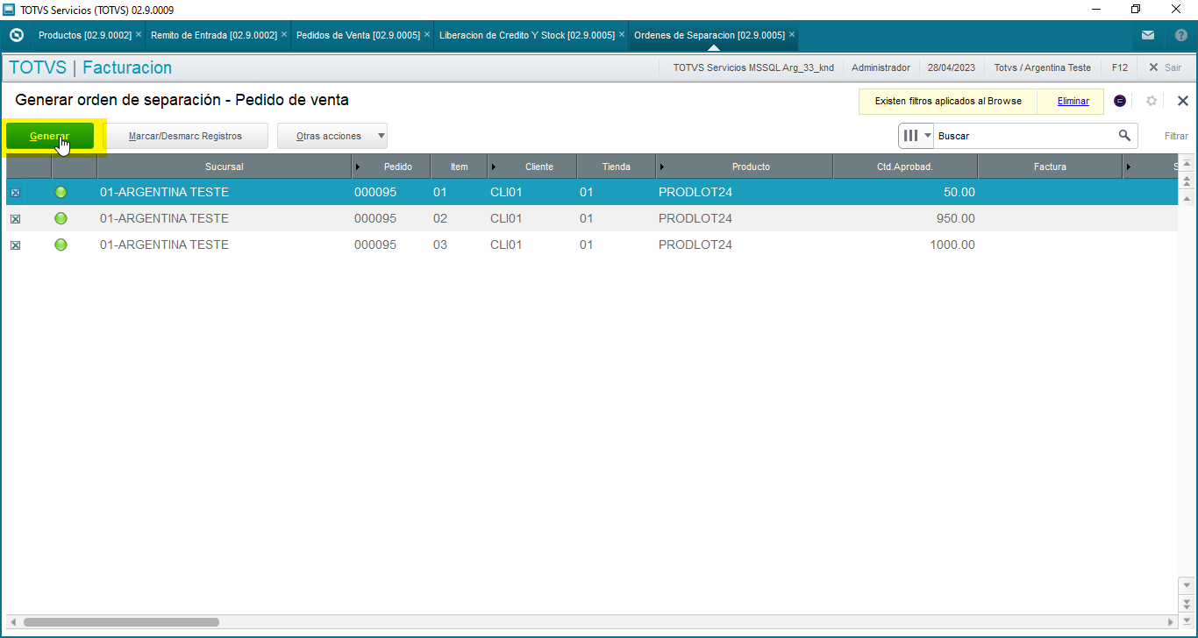The image size is (1198, 638).
Task: Open the messages envelope icon
Action: (1148, 35)
